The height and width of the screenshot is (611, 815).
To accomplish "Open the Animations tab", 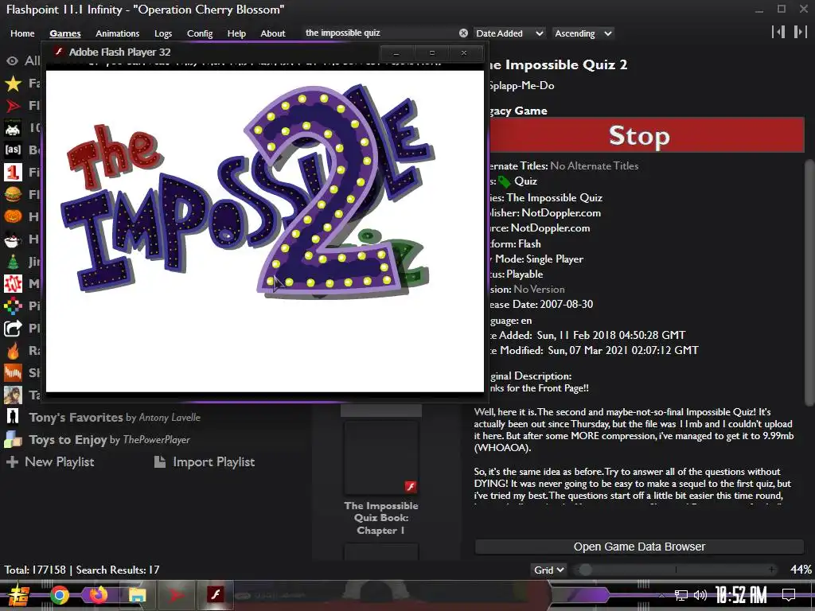I will 118,33.
